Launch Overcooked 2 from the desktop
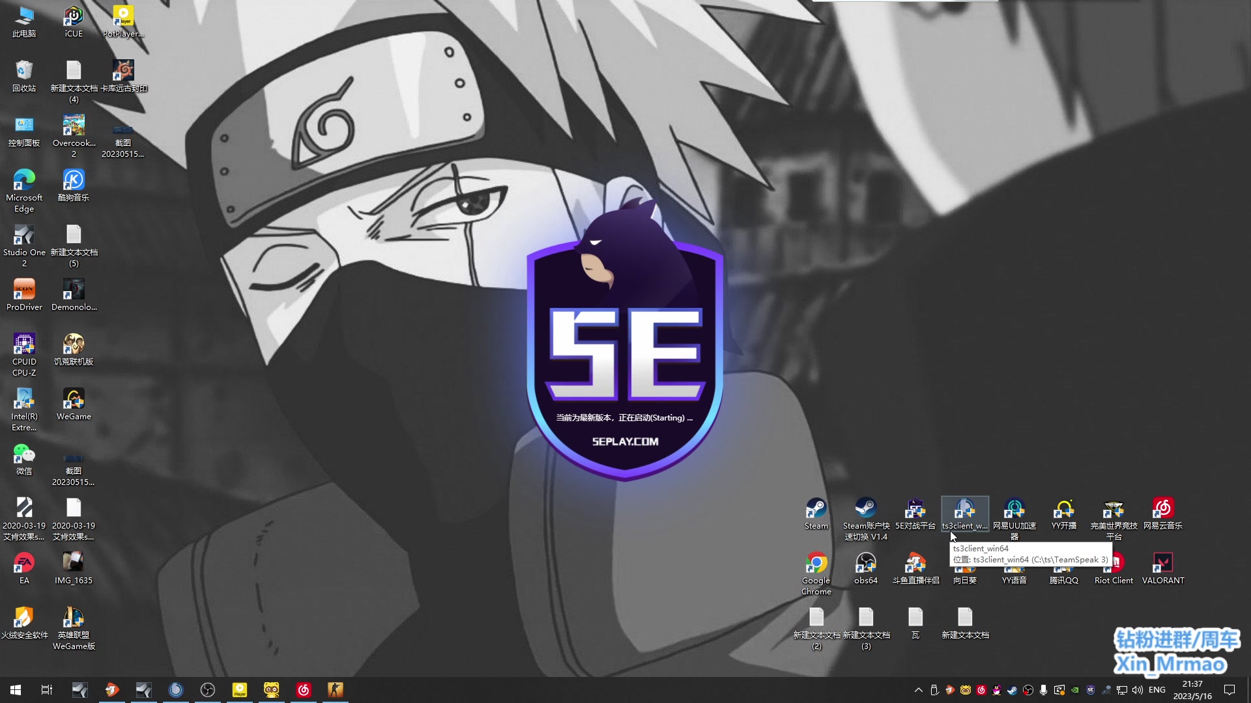Screen dimensions: 1251x703 click(74, 136)
